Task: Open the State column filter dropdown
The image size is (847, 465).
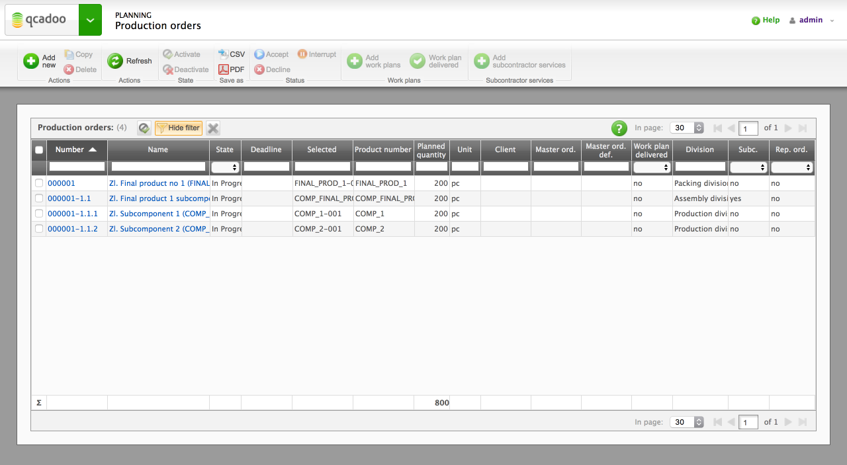Action: click(225, 167)
